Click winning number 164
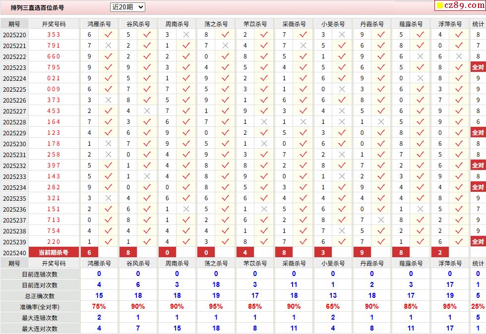The width and height of the screenshot is (486, 334). pos(54,122)
